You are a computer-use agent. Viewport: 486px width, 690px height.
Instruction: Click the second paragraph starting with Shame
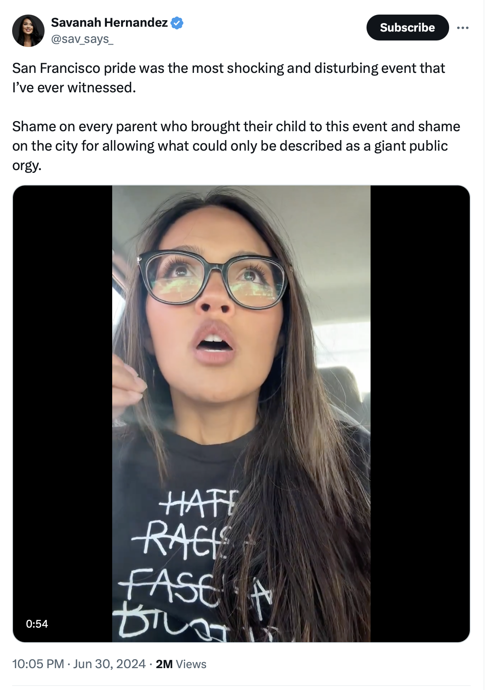[x=236, y=146]
